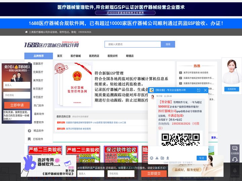Click the send file folder icon in chat

[x=162, y=158]
